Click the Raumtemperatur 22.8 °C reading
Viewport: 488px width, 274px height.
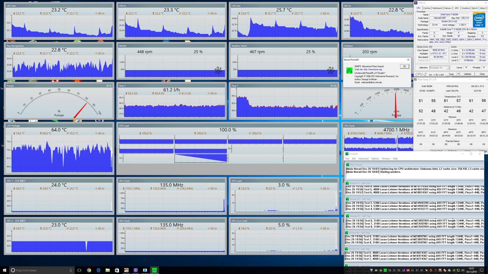click(x=59, y=50)
